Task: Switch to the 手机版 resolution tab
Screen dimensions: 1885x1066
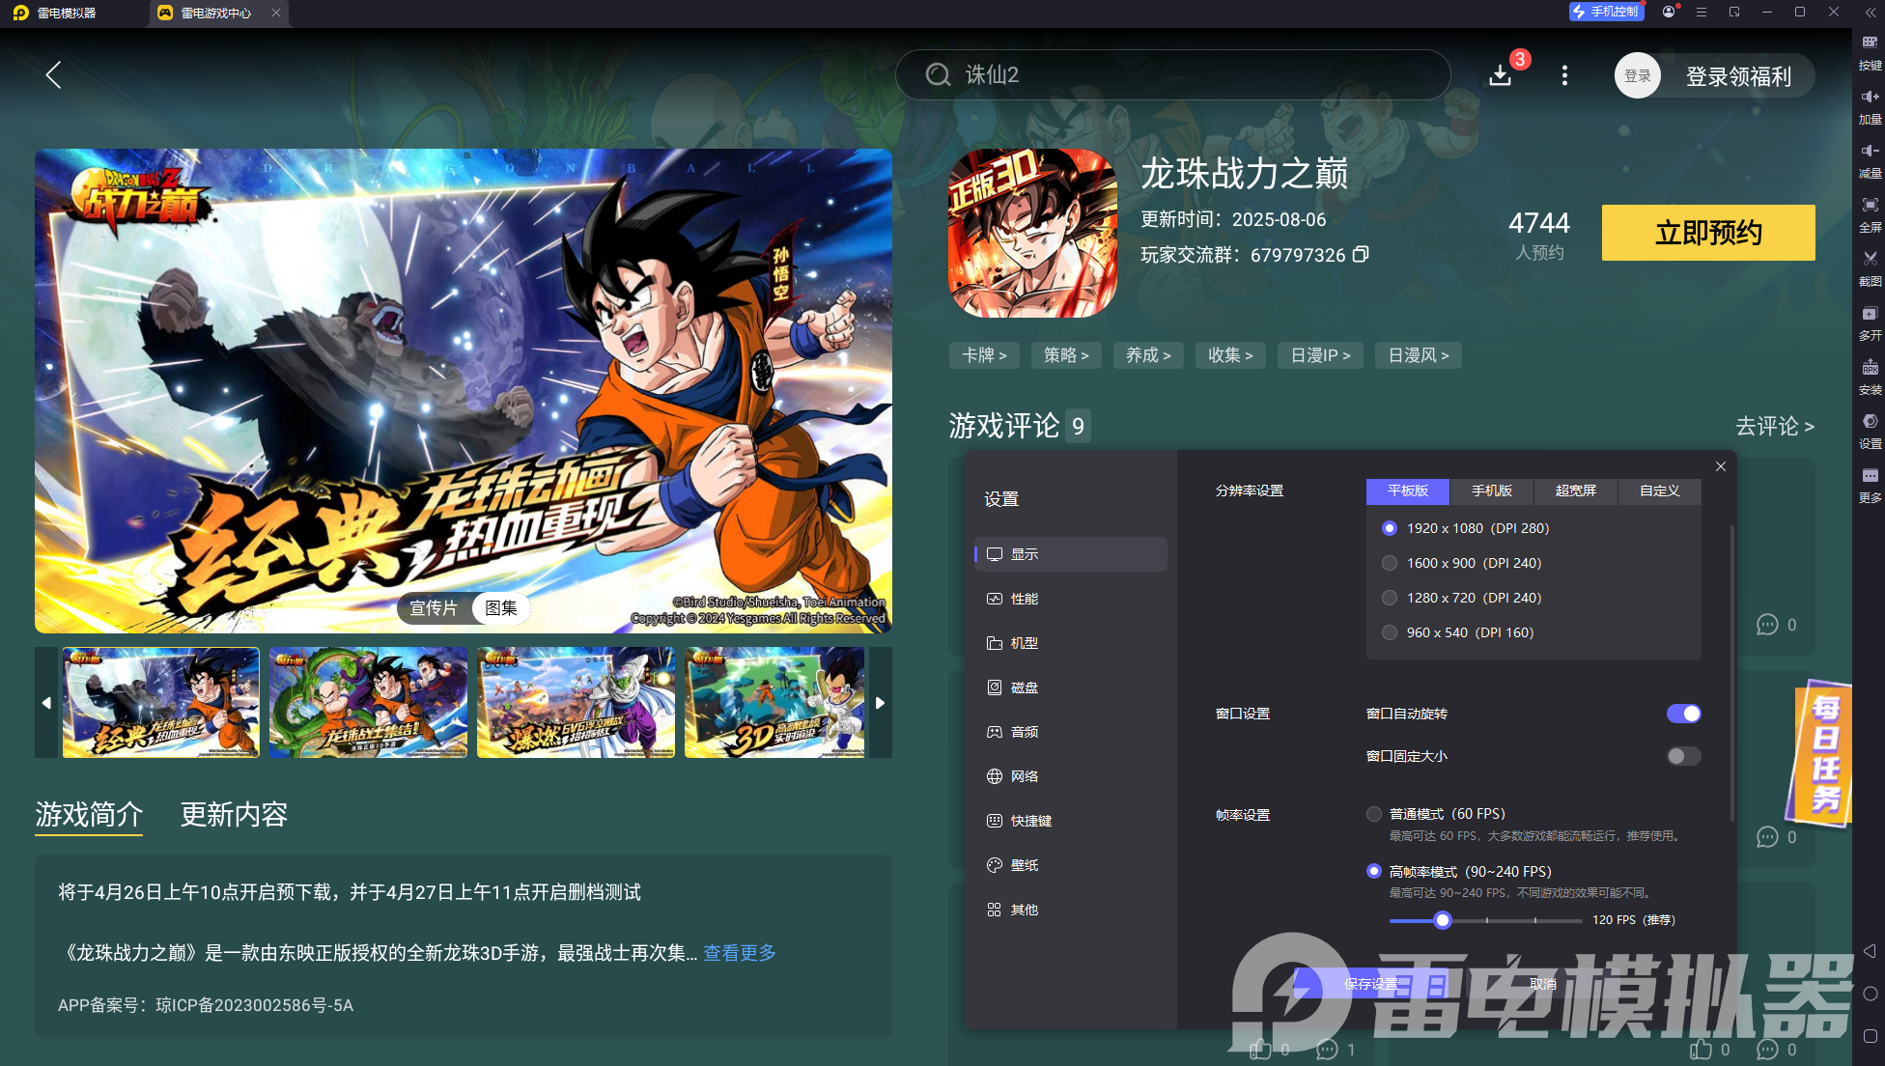Action: pos(1491,491)
